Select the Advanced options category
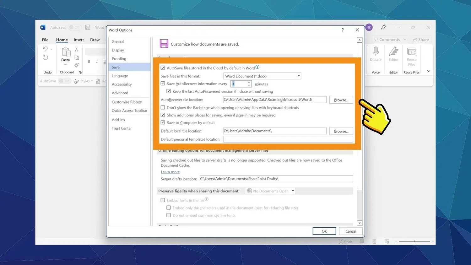The width and height of the screenshot is (471, 265). click(x=129, y=93)
